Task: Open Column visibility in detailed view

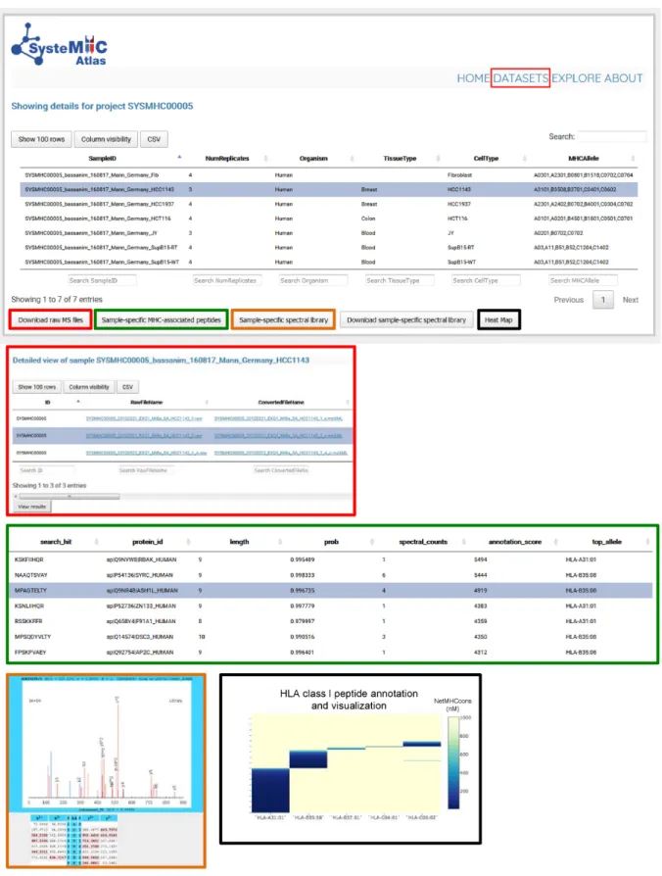Action: pyautogui.click(x=89, y=387)
